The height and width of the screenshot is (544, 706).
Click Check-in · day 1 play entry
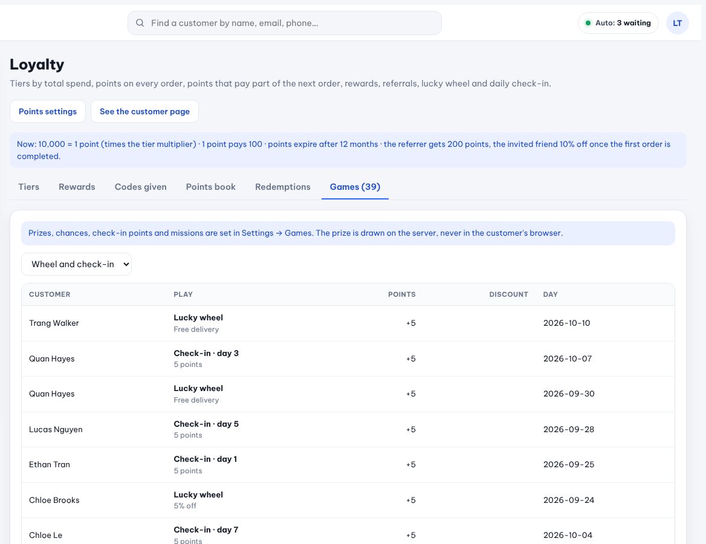click(206, 459)
